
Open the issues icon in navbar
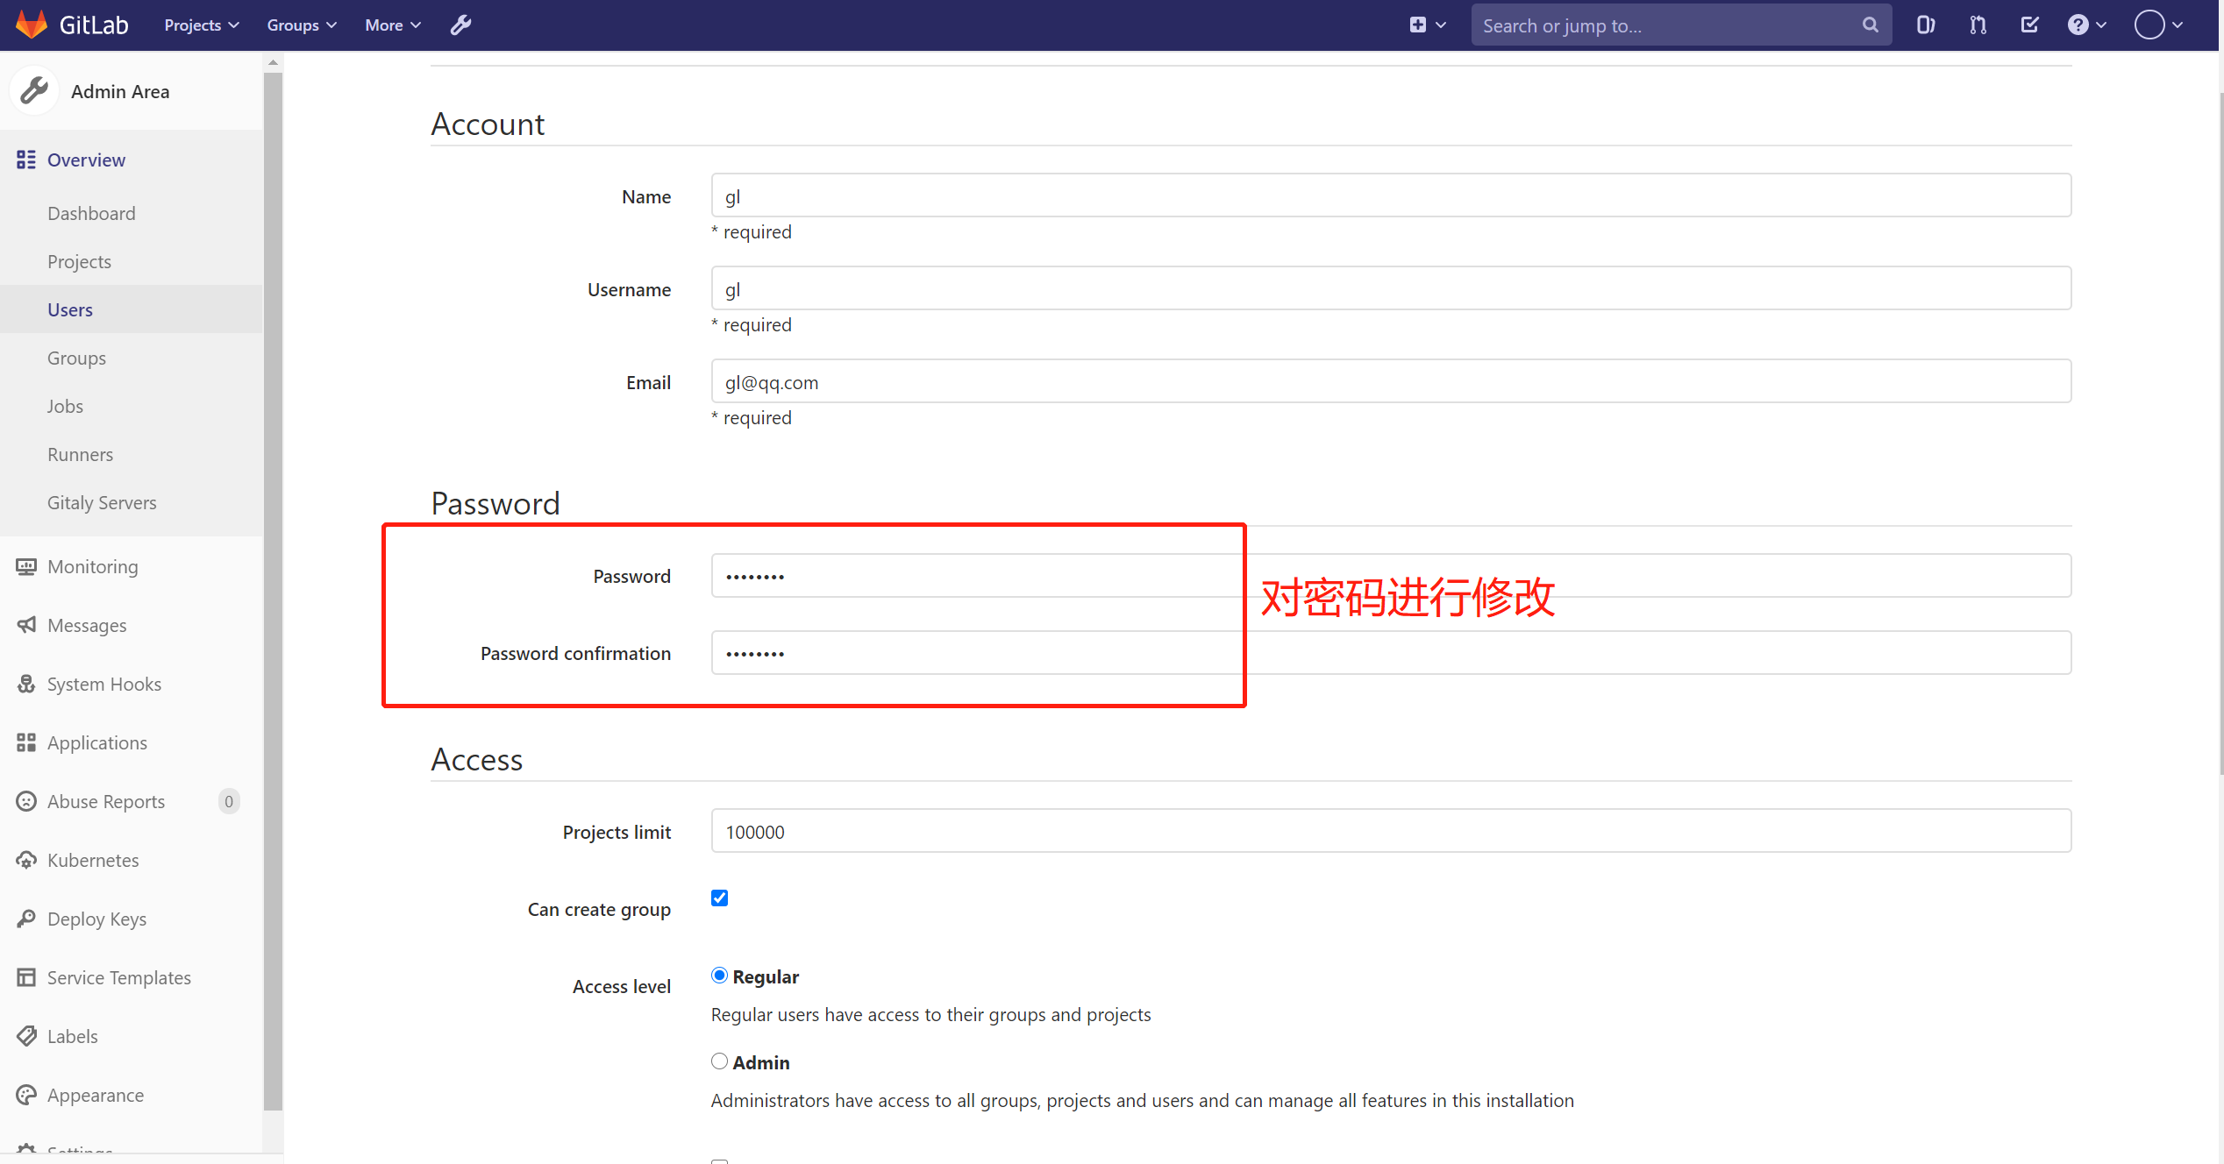click(x=1925, y=25)
